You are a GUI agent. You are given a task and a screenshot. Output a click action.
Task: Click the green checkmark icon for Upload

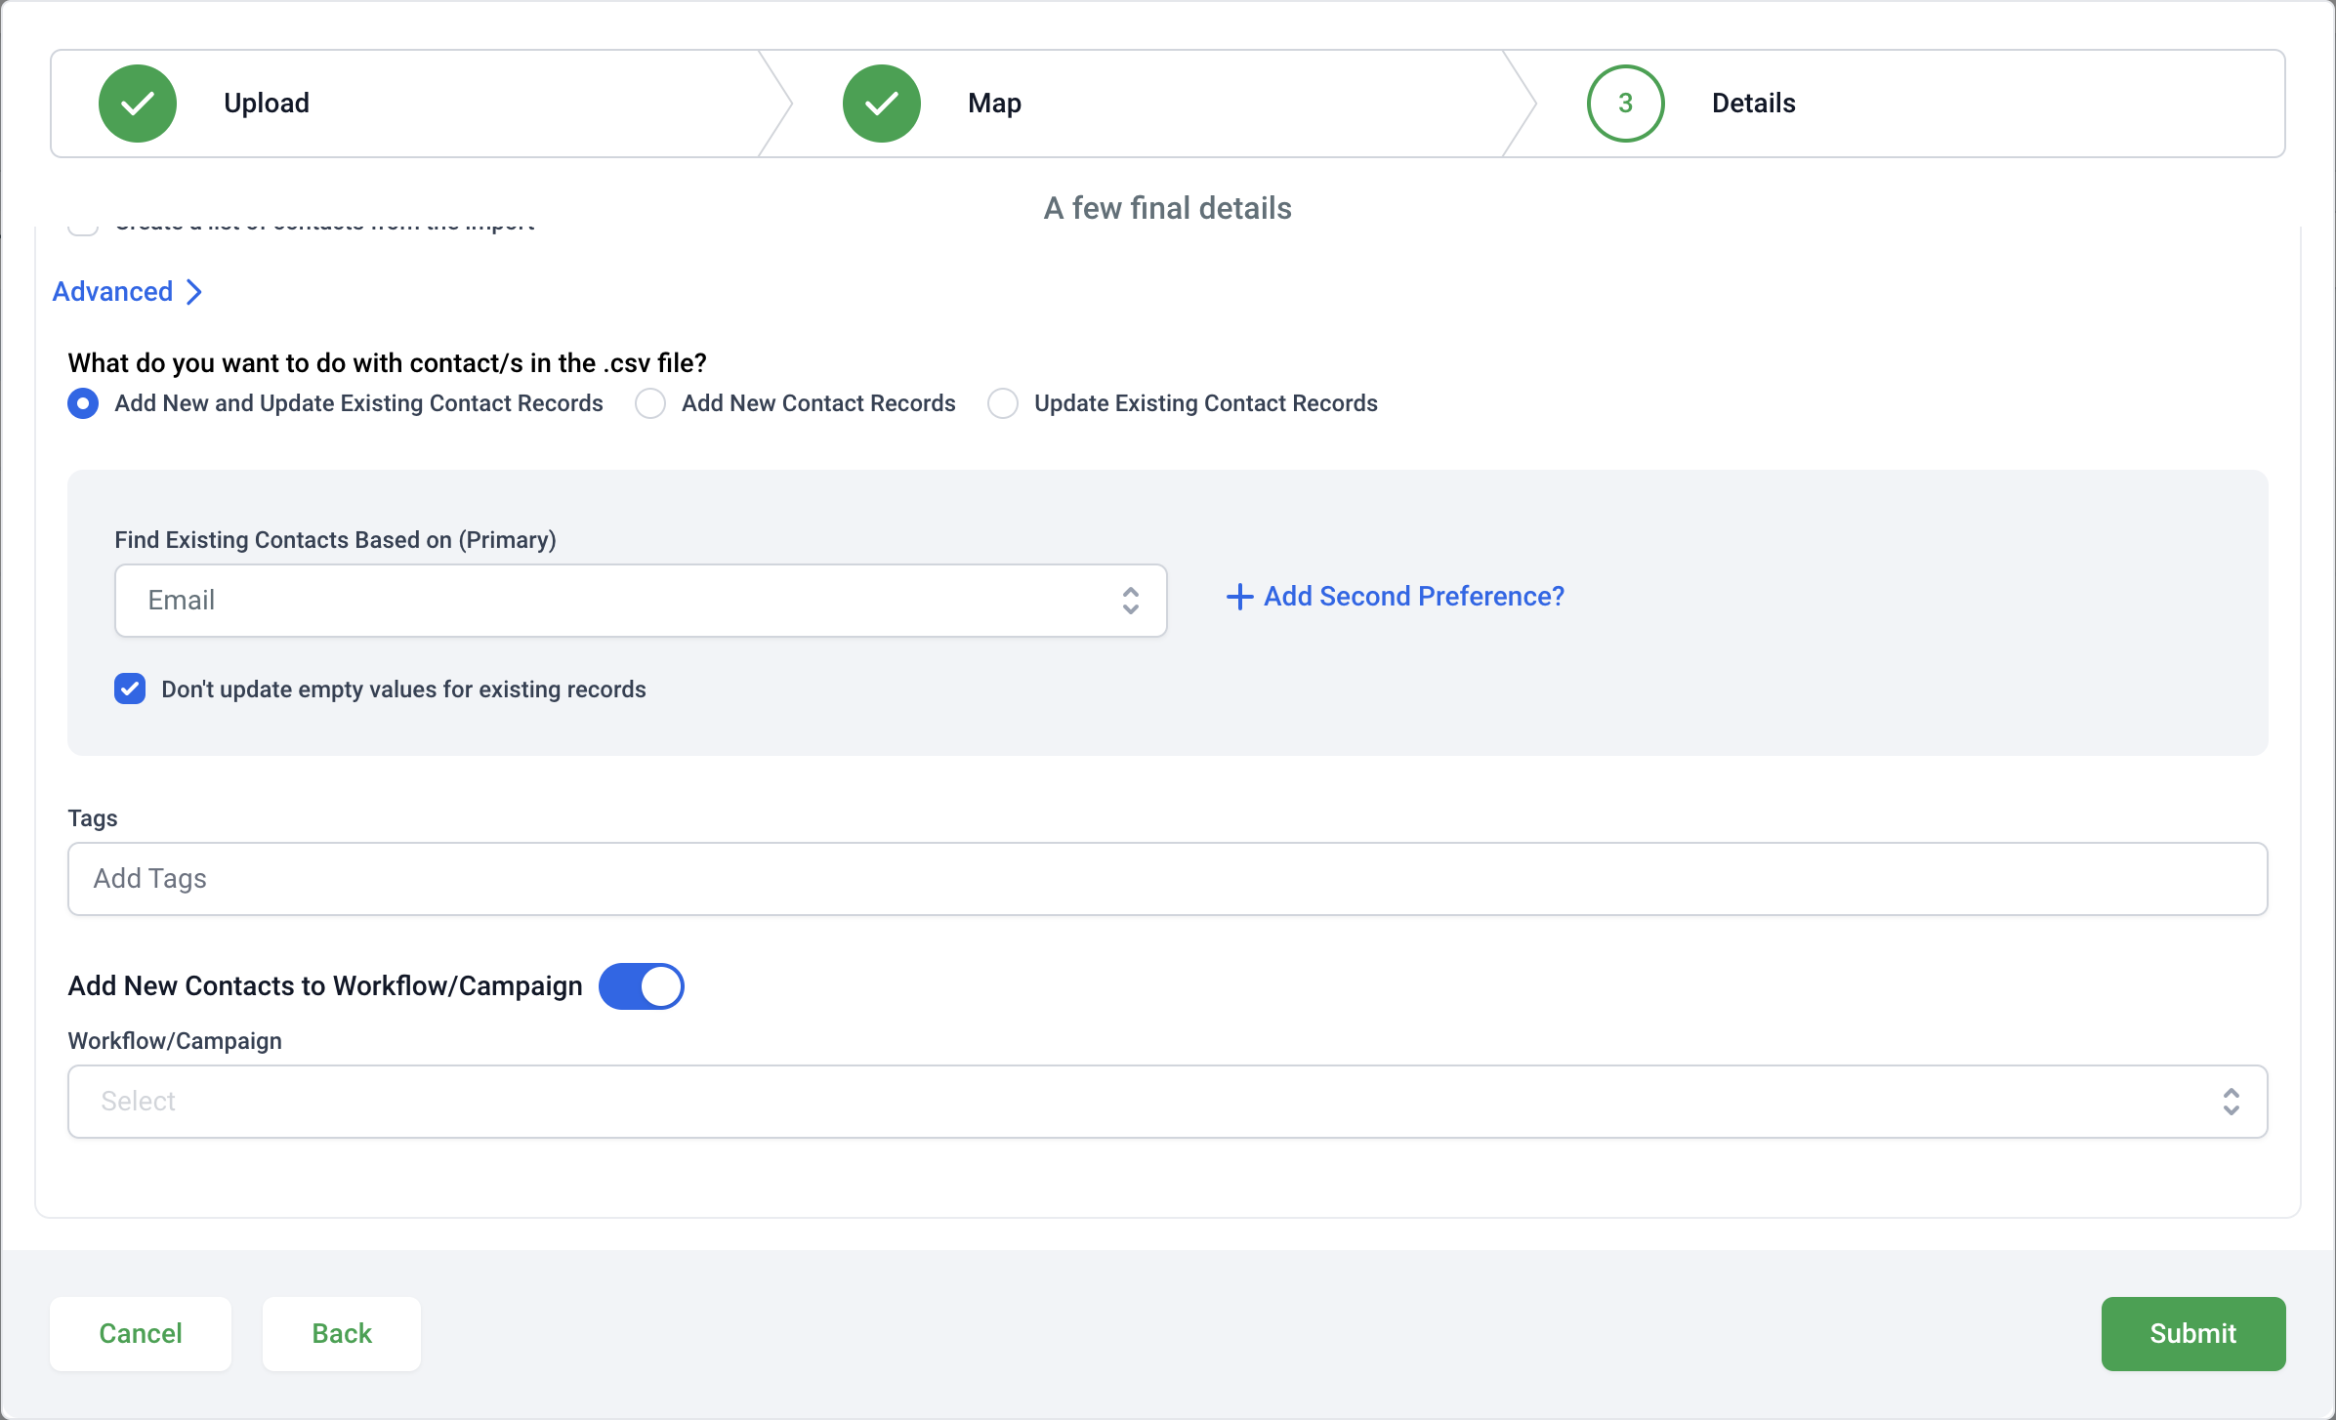click(138, 104)
